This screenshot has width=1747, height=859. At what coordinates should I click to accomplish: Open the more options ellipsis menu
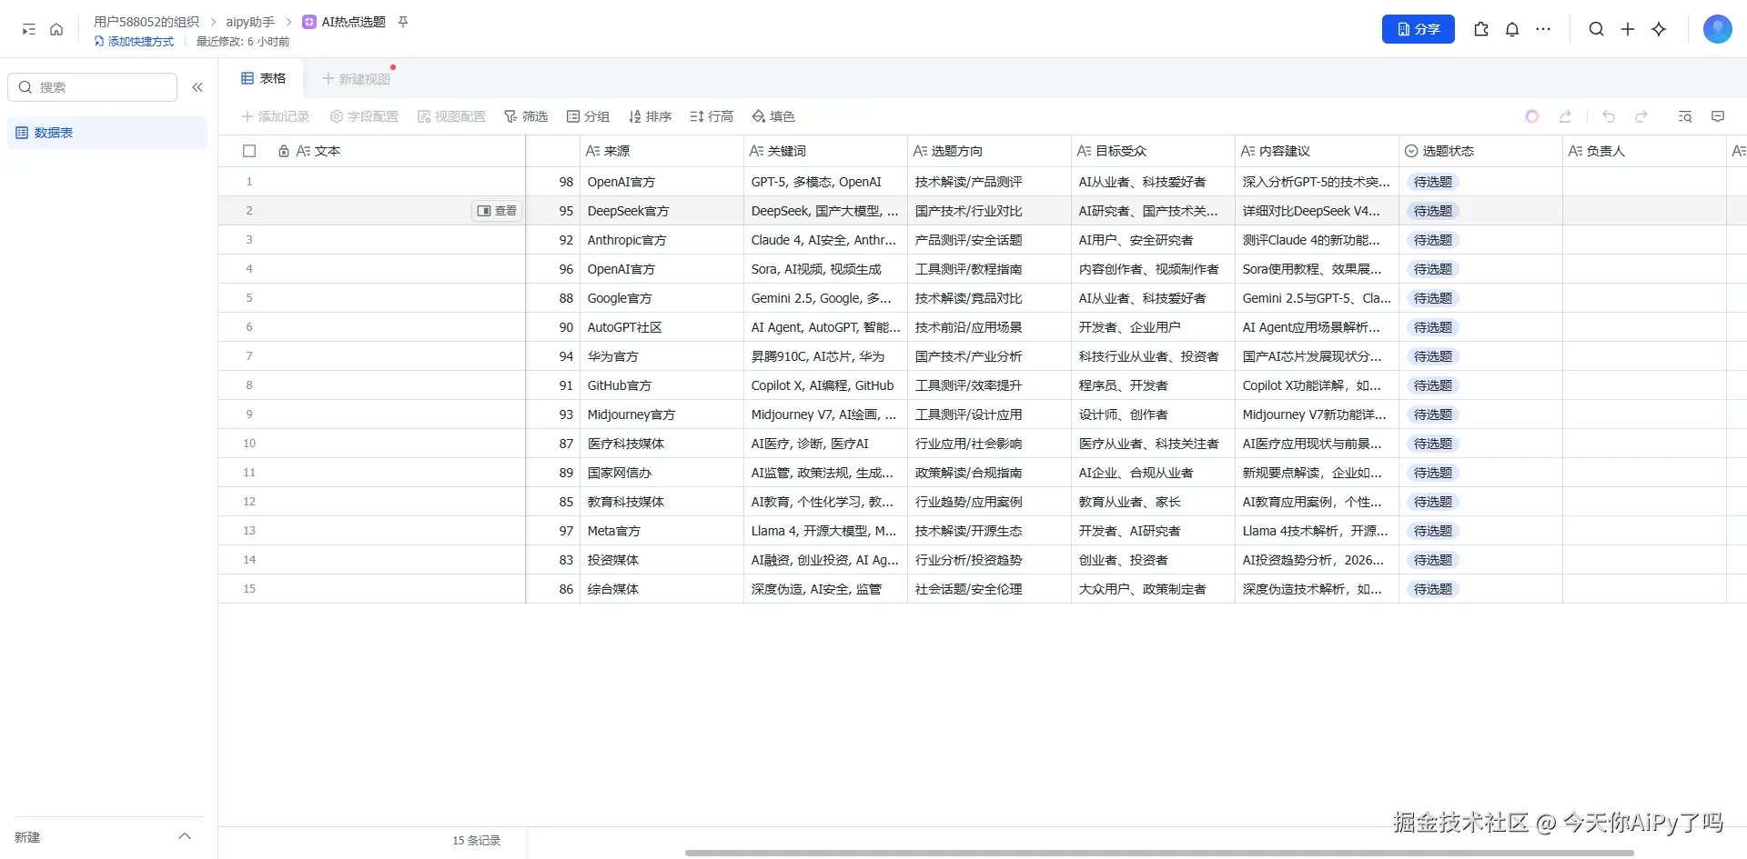click(1543, 29)
